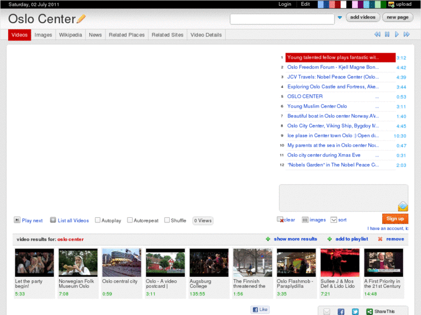
Task: Toggle the Shuffle checkbox
Action: point(167,220)
